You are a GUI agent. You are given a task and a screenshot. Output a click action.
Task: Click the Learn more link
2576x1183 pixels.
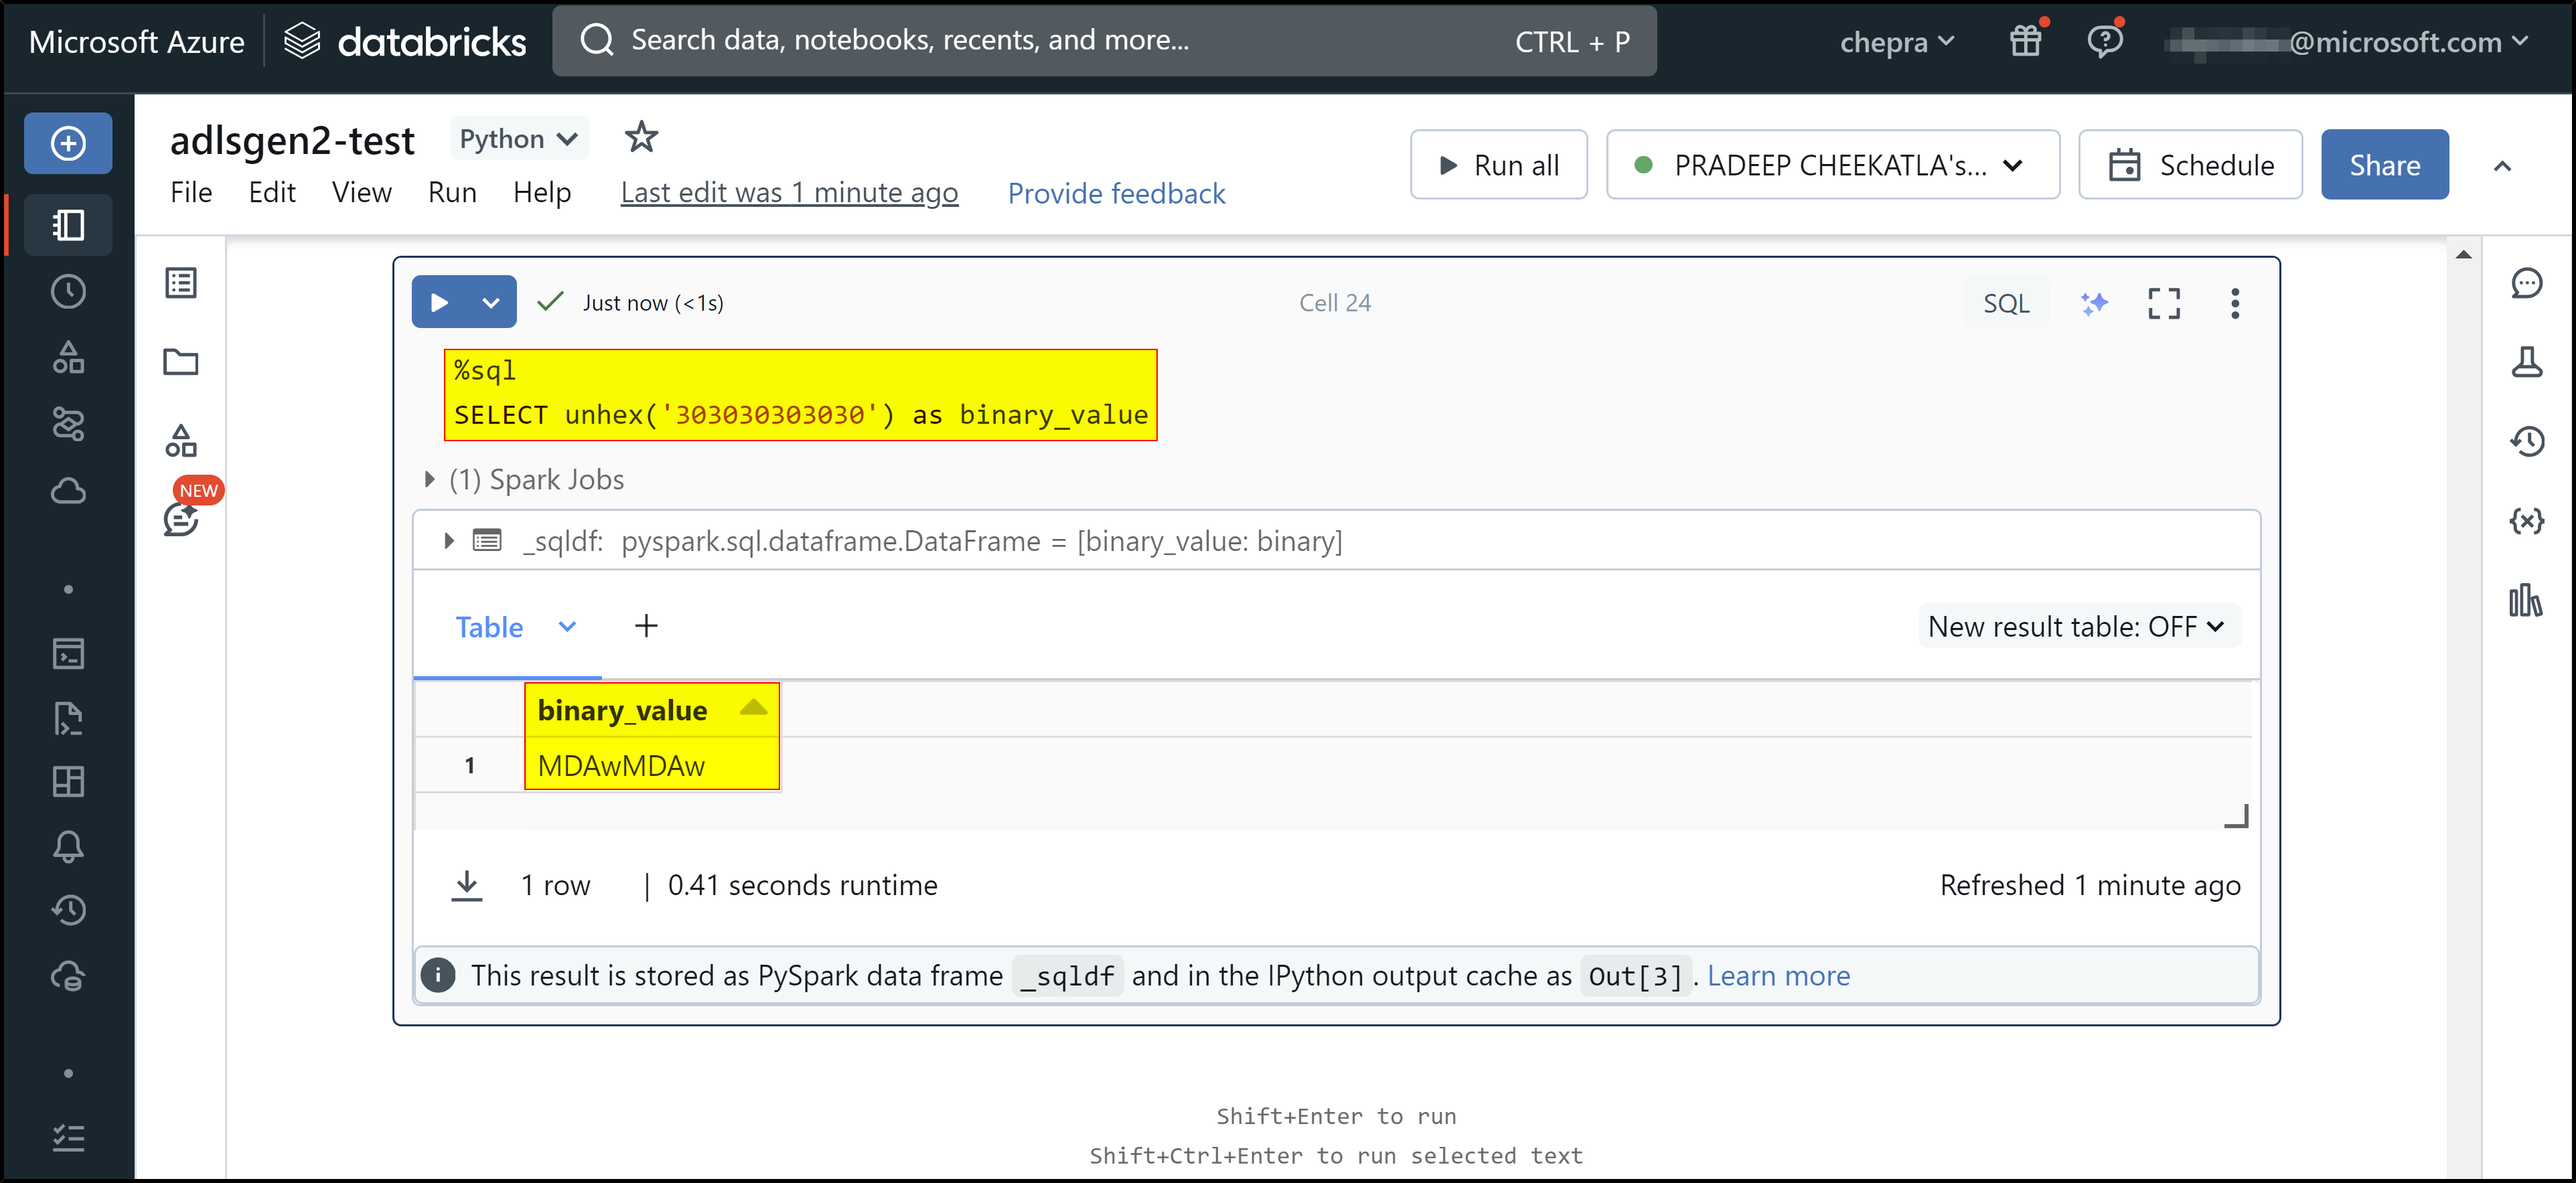pyautogui.click(x=1778, y=975)
